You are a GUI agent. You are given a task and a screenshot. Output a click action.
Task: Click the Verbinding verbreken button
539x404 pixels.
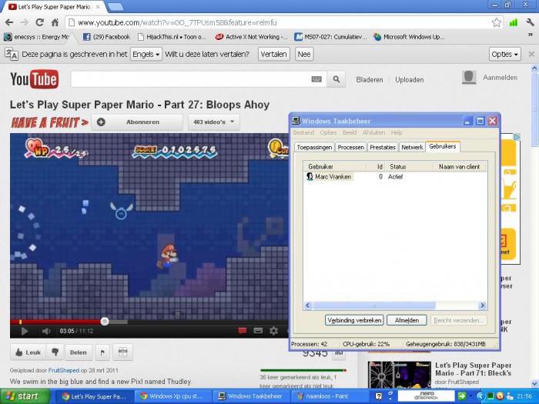pyautogui.click(x=354, y=320)
